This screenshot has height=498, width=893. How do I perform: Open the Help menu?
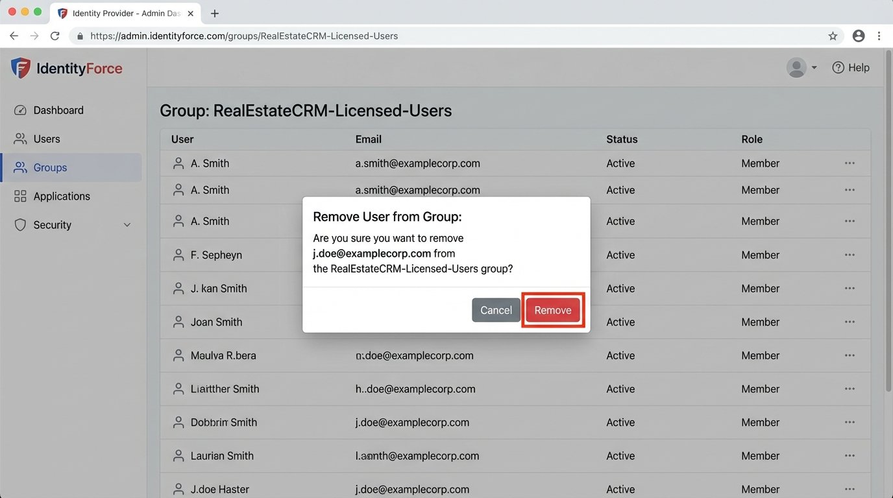850,67
